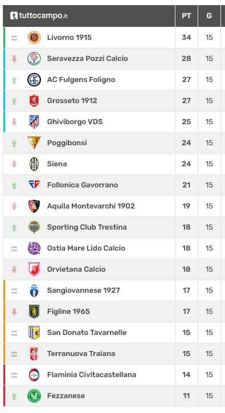The height and width of the screenshot is (413, 225).
Task: Open the Fezzanese green round badge
Action: (34, 395)
